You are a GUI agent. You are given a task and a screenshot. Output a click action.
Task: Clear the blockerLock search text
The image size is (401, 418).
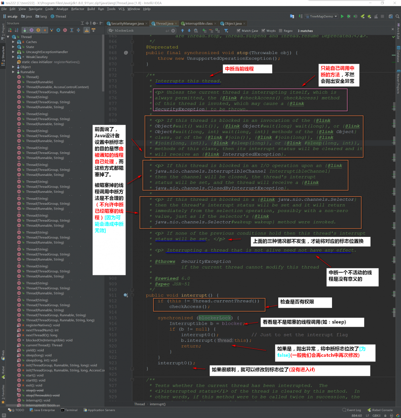click(x=173, y=30)
